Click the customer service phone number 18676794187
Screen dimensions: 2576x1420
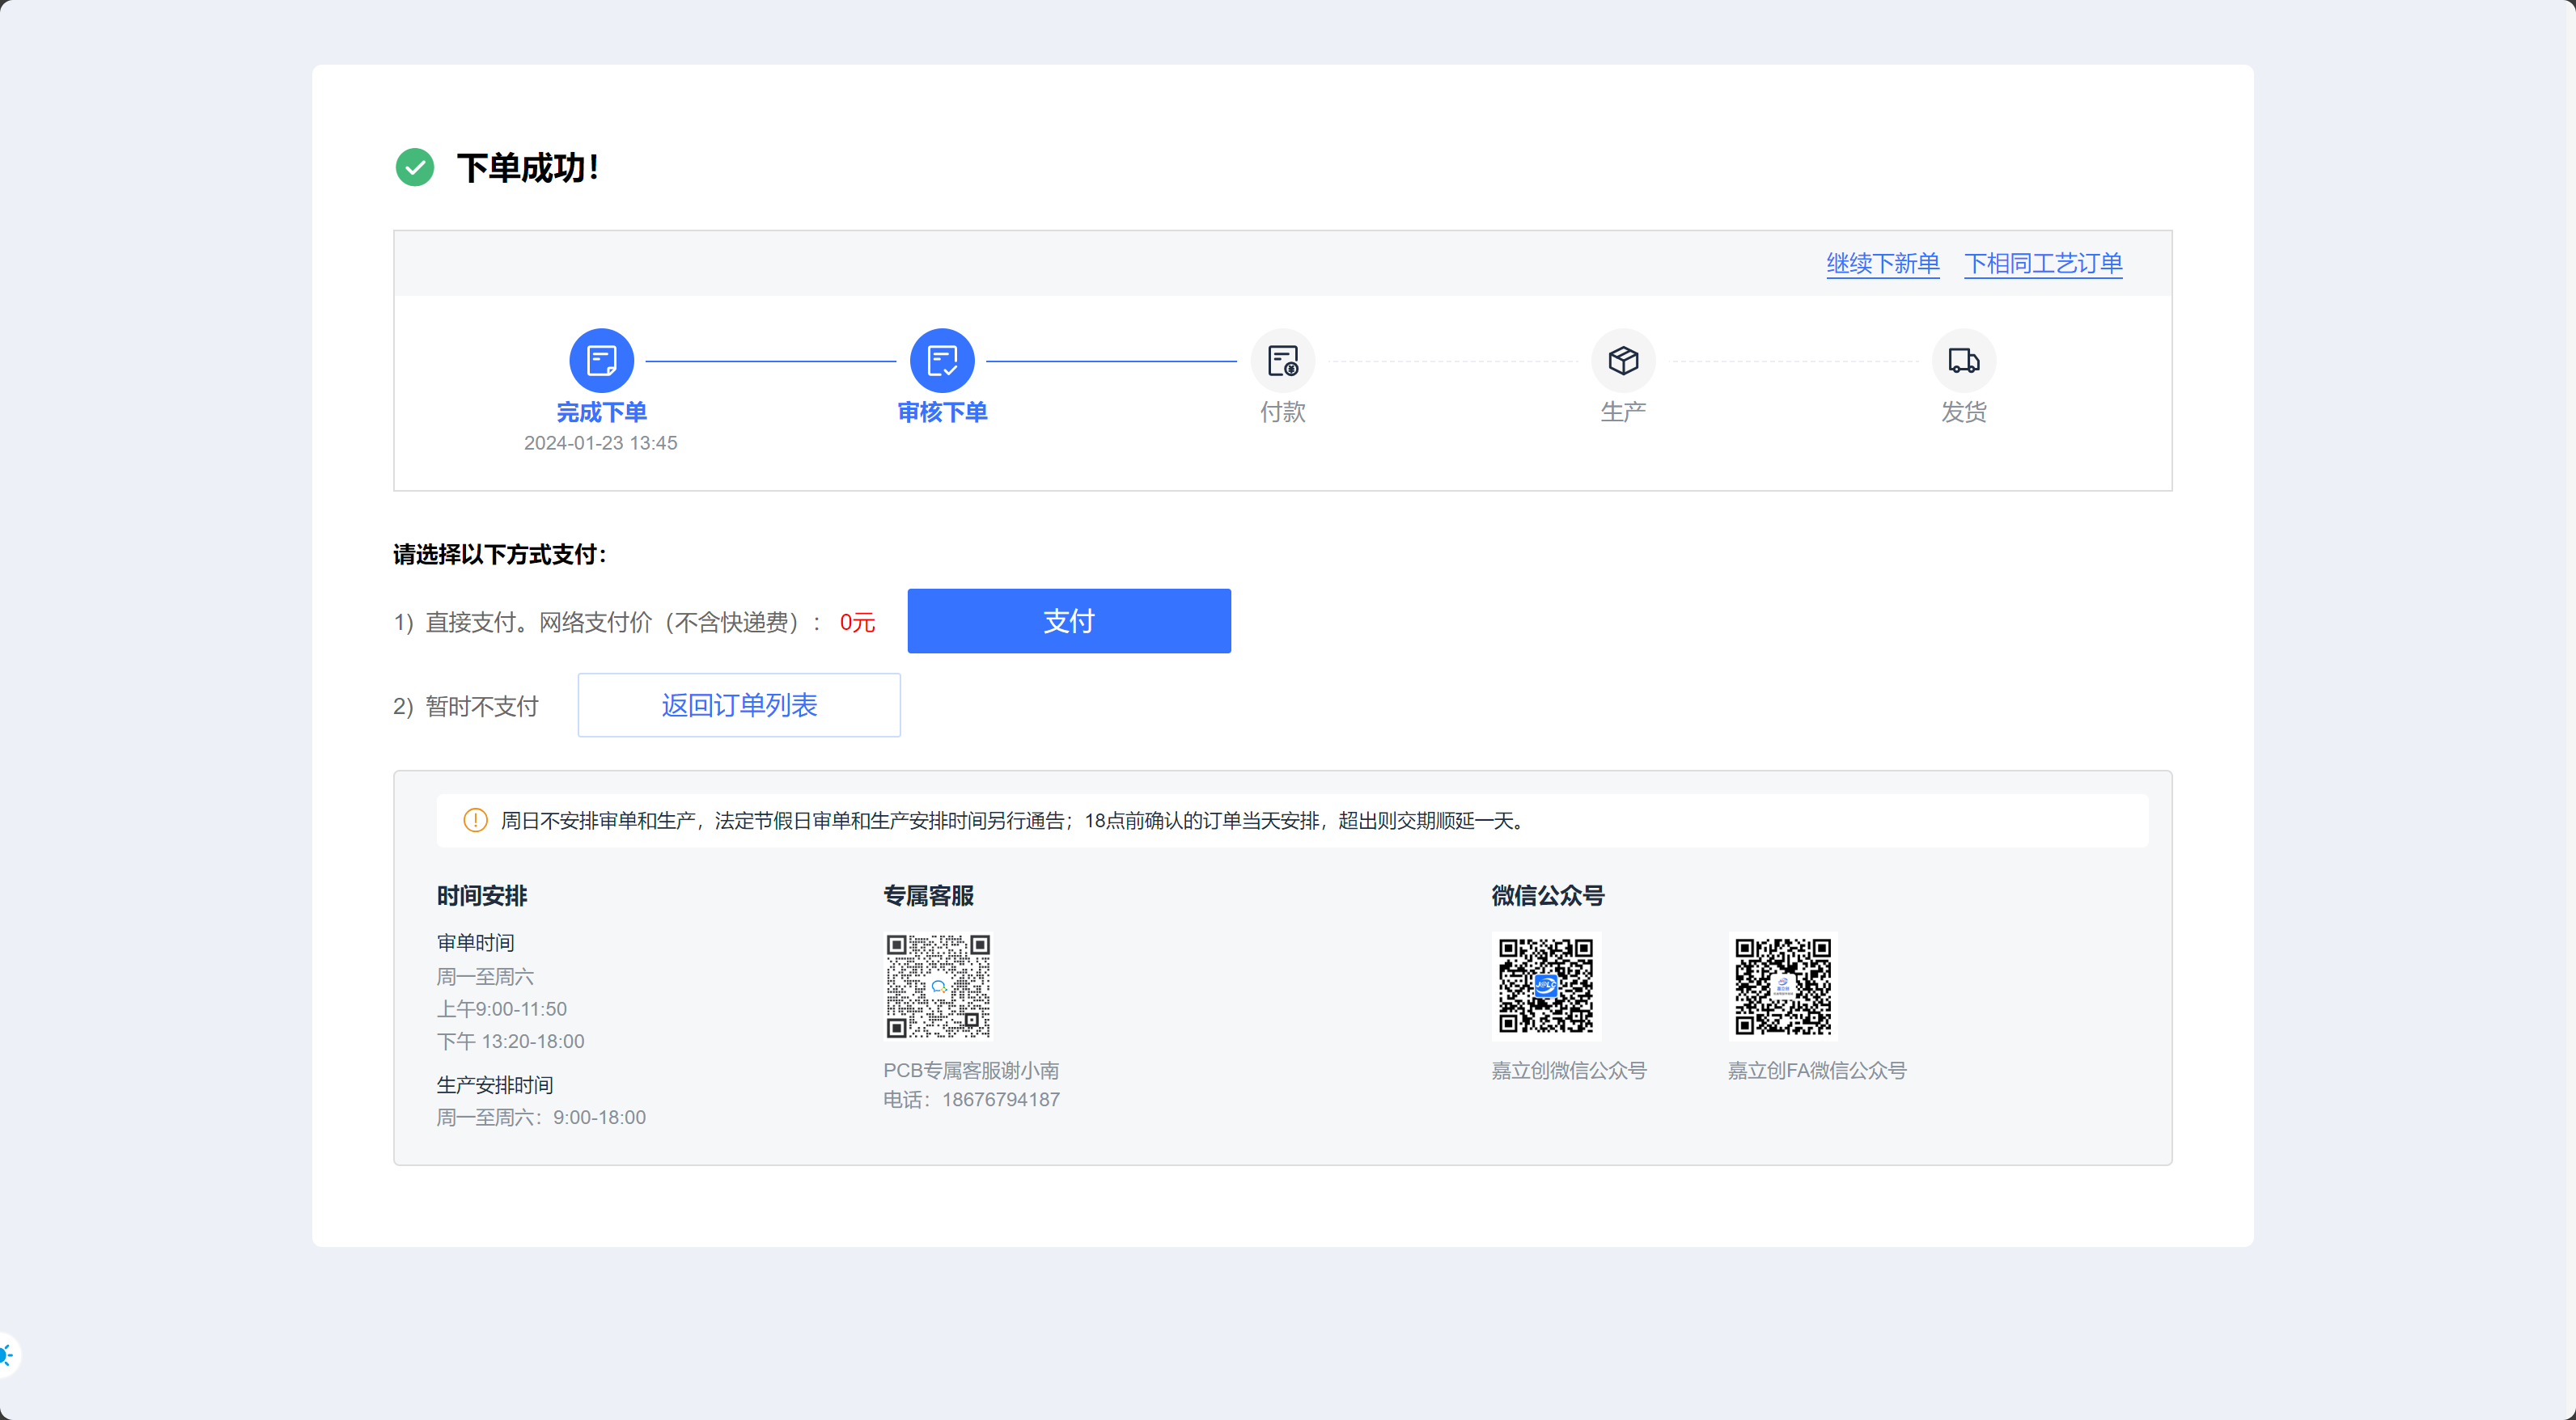(1000, 1099)
